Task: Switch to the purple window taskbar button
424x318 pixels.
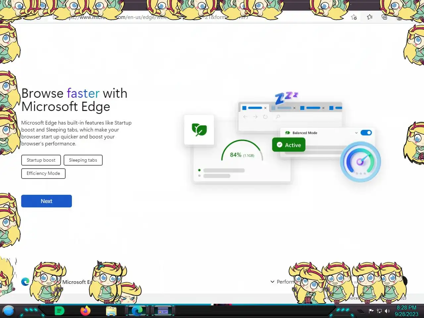Action: pyautogui.click(x=163, y=311)
